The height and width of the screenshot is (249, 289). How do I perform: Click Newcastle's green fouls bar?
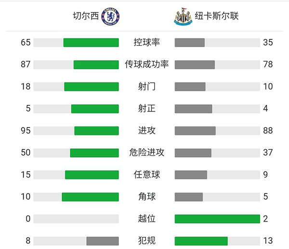pos(201,241)
